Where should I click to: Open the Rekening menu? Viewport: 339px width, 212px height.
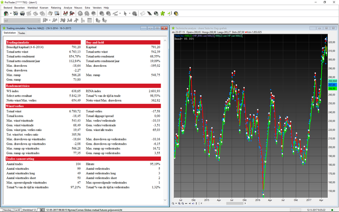click(56, 7)
